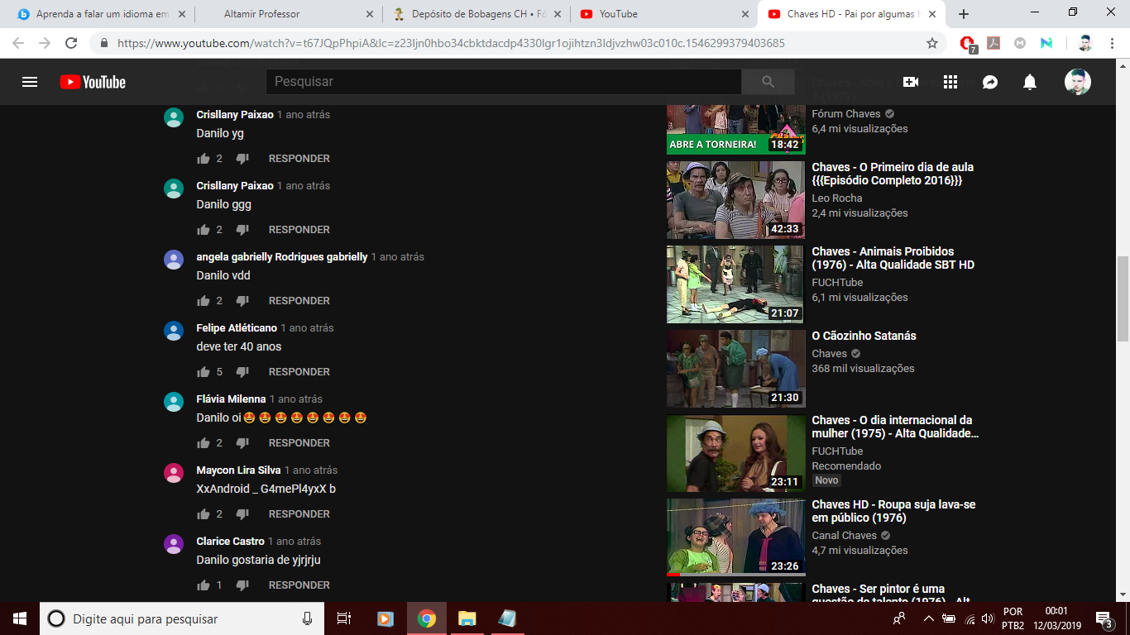Open the "ABRE A TORNEIRA!" video thumbnail
The height and width of the screenshot is (635, 1130).
click(735, 130)
